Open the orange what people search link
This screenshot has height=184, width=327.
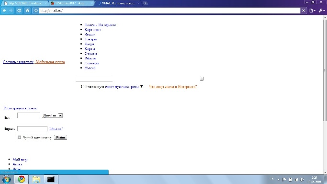pyautogui.click(x=173, y=87)
